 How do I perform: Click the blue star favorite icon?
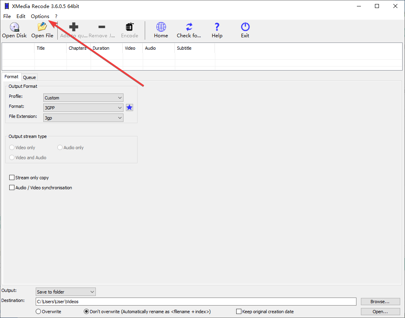pyautogui.click(x=130, y=107)
